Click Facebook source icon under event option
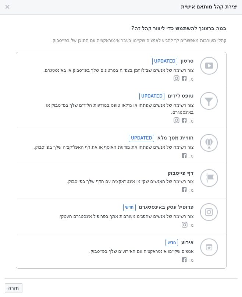 tap(184, 260)
